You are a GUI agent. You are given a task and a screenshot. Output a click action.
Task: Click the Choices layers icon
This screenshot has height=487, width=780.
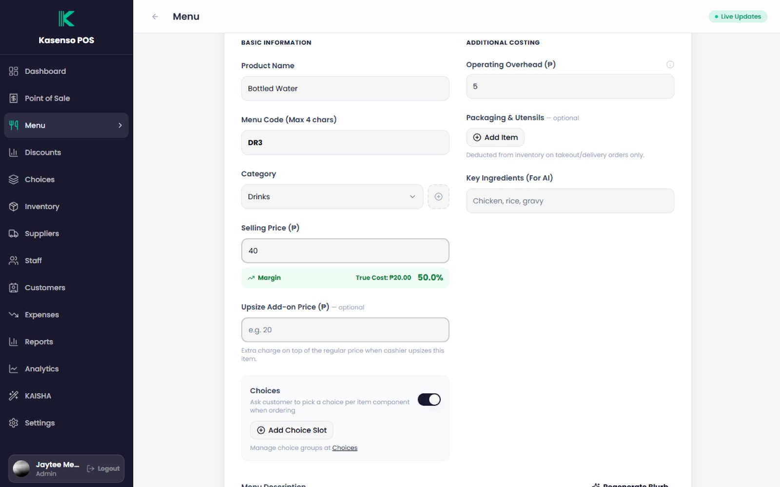14,179
